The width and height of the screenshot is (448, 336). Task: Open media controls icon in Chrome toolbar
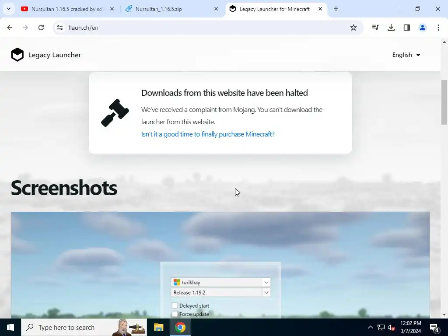(375, 28)
